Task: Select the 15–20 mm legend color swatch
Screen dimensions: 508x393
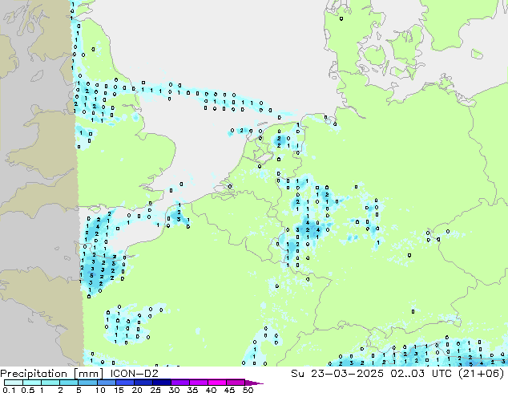Action: pos(124,383)
